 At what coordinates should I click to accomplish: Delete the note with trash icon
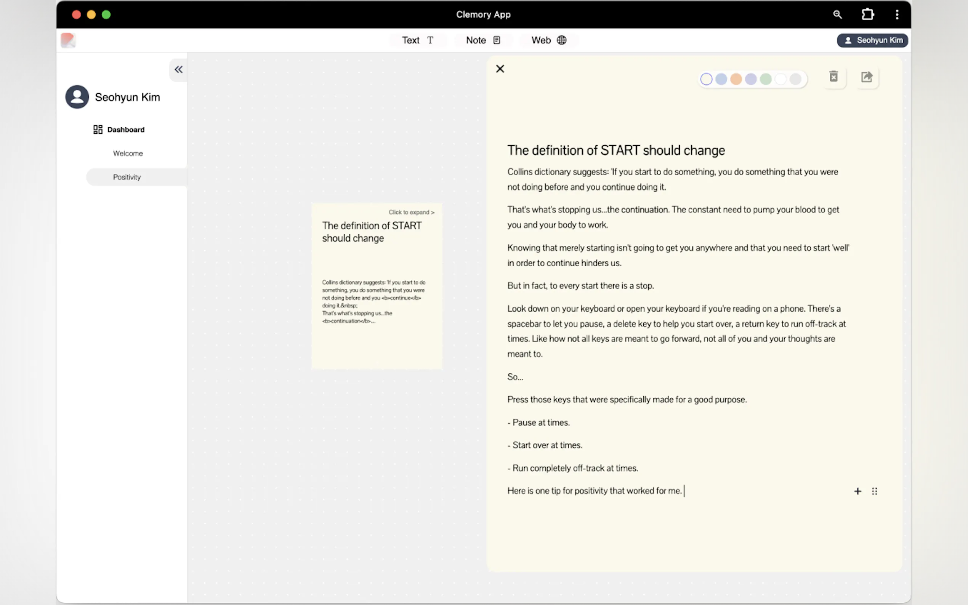click(833, 77)
